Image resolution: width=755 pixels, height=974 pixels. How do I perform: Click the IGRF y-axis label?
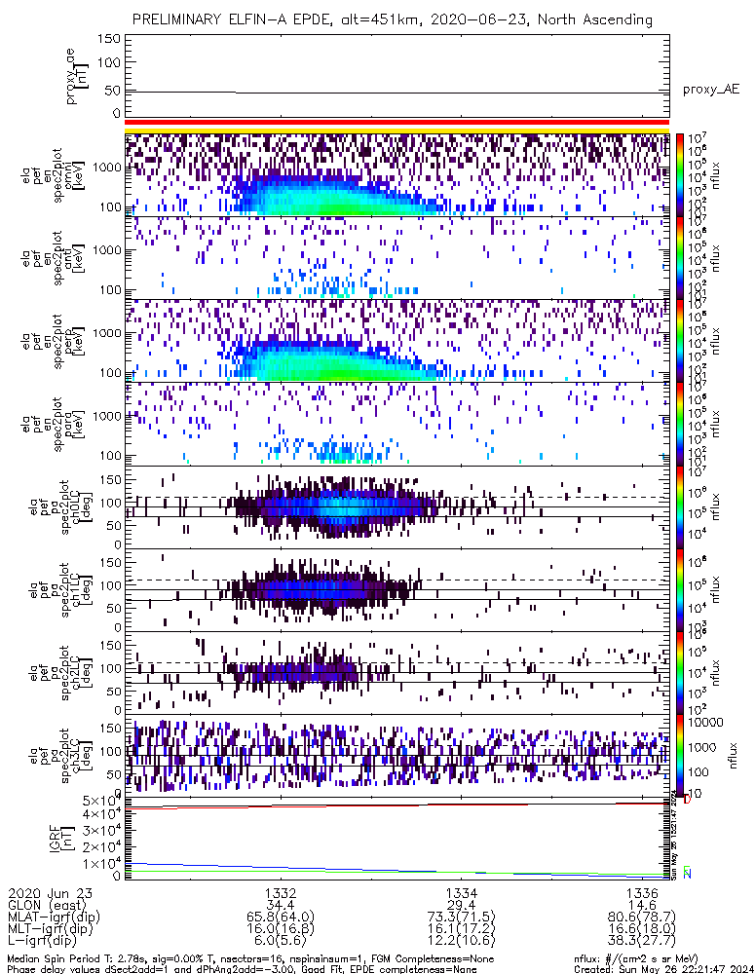(68, 838)
